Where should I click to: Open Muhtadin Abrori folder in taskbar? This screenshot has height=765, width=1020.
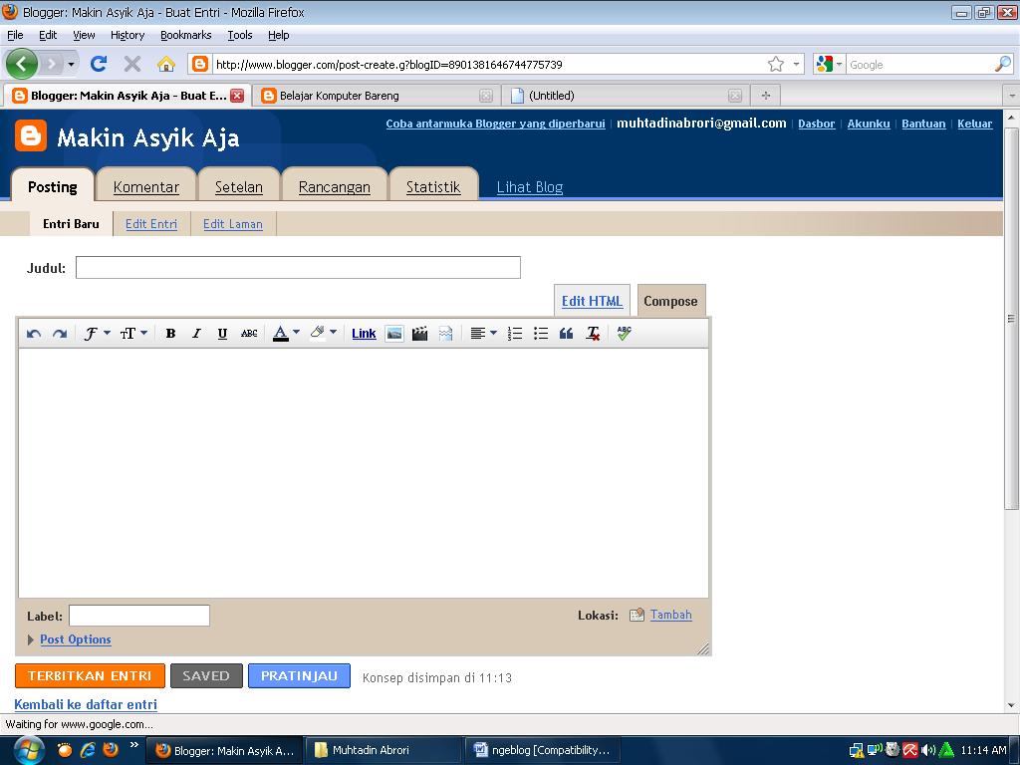click(x=382, y=750)
